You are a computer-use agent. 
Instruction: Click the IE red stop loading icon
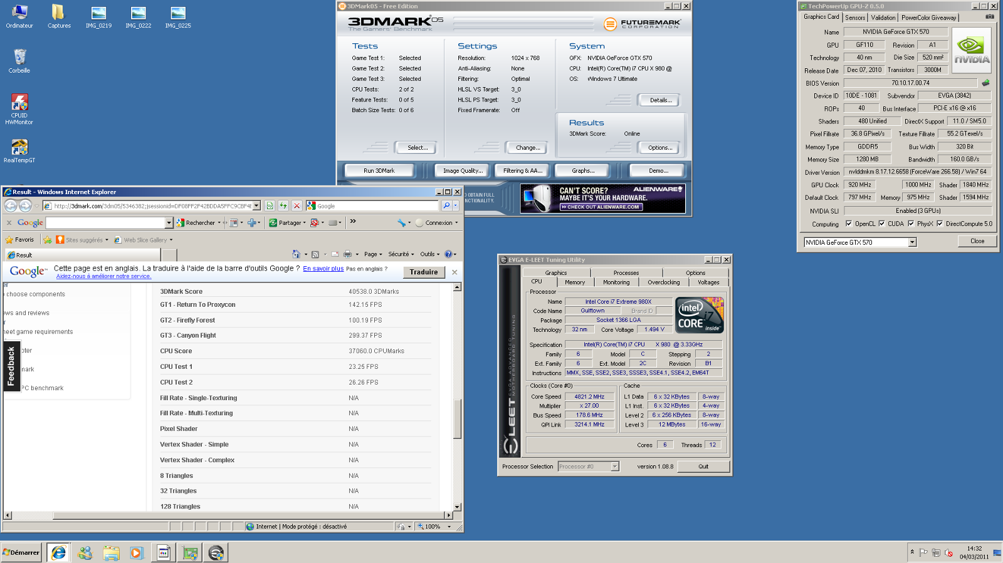tap(297, 205)
